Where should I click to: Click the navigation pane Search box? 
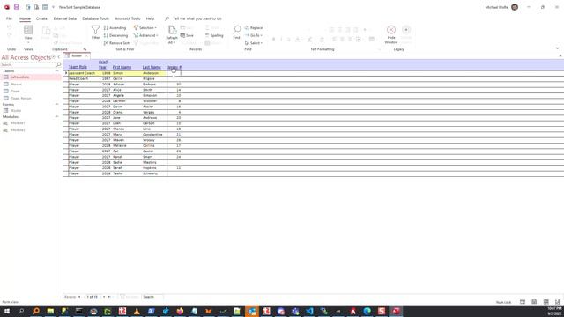[27, 64]
